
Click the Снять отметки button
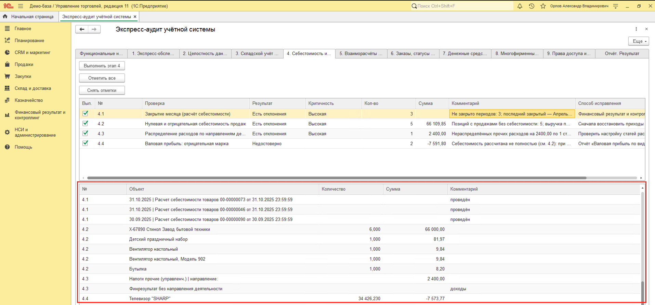click(102, 91)
